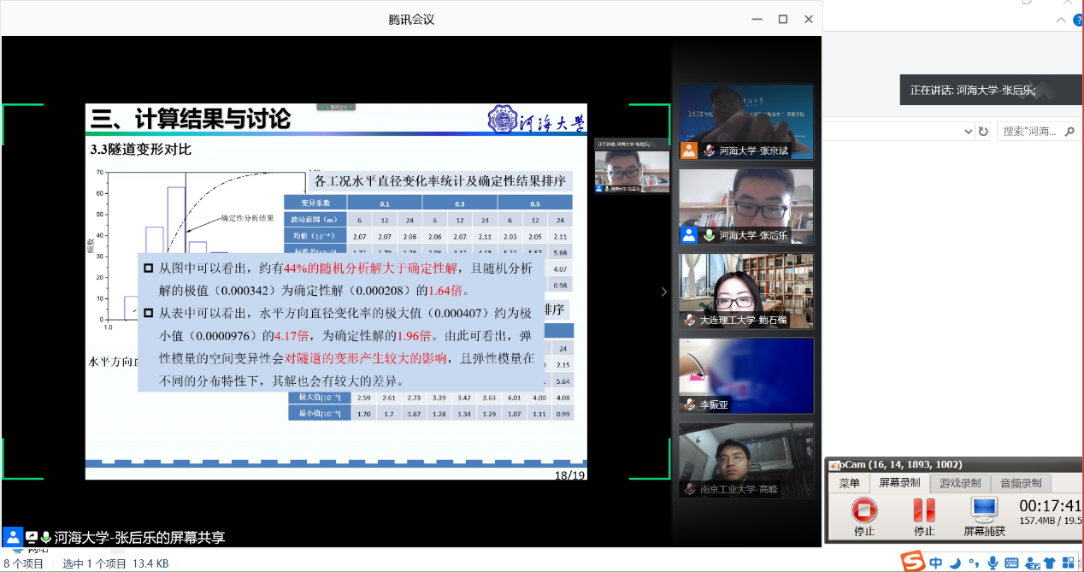
Task: Open the 菜单 tab in the recorder
Action: pos(849,483)
